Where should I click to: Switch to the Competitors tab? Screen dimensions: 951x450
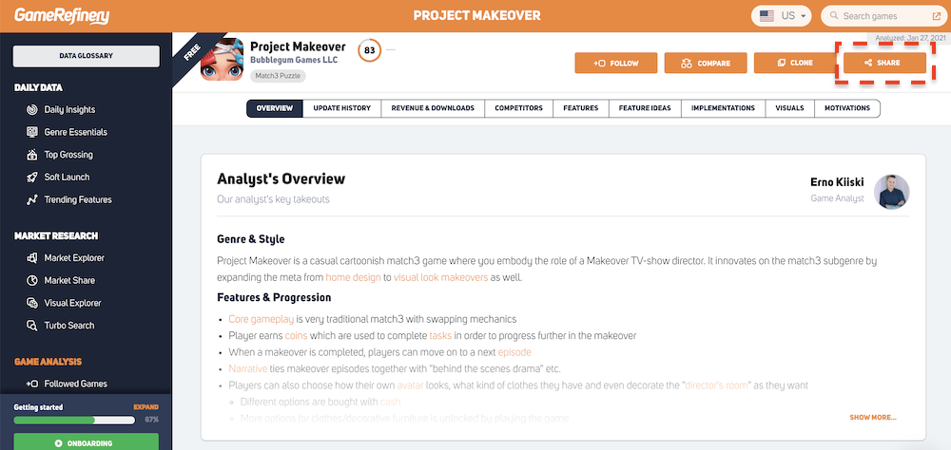(518, 108)
